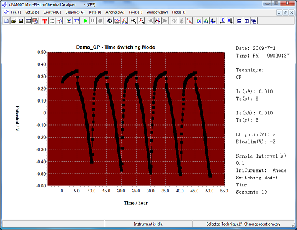Open the parameters list icon
This screenshot has width=297, height=230.
coord(52,21)
